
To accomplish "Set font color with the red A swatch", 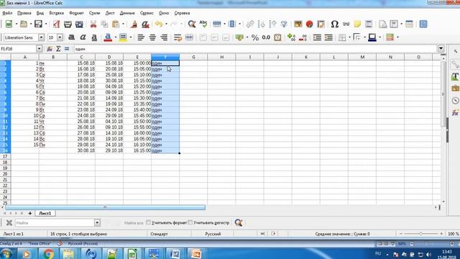I will point(108,37).
